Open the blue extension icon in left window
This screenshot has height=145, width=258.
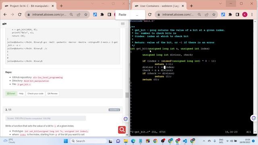(x=95, y=14)
